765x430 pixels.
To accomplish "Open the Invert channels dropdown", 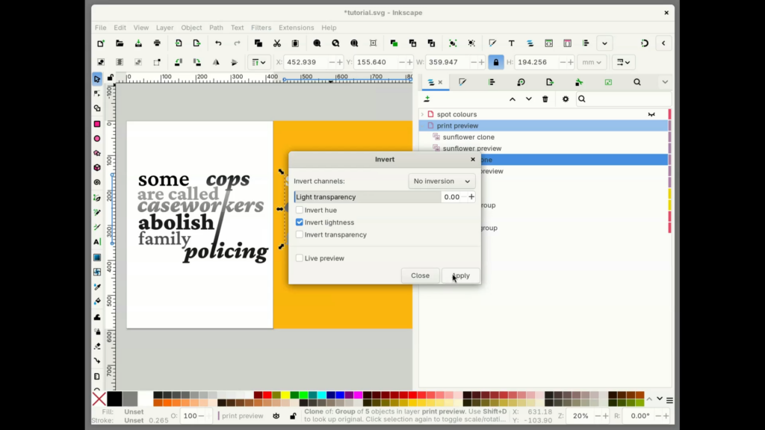I will click(x=442, y=181).
